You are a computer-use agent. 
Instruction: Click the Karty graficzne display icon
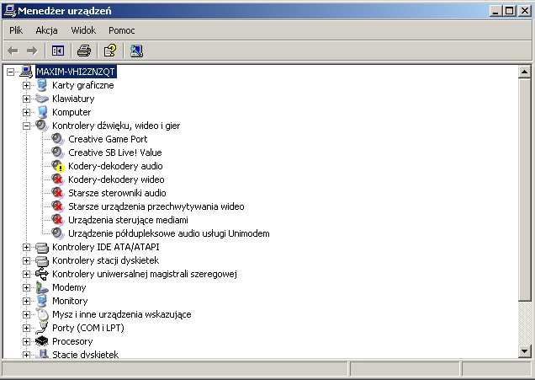coord(41,85)
